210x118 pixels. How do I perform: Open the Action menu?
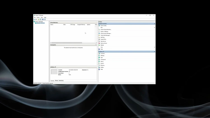tap(38, 17)
